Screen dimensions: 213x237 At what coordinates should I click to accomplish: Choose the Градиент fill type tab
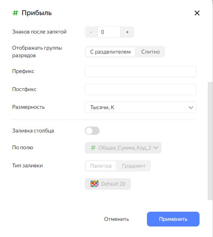coord(134,166)
